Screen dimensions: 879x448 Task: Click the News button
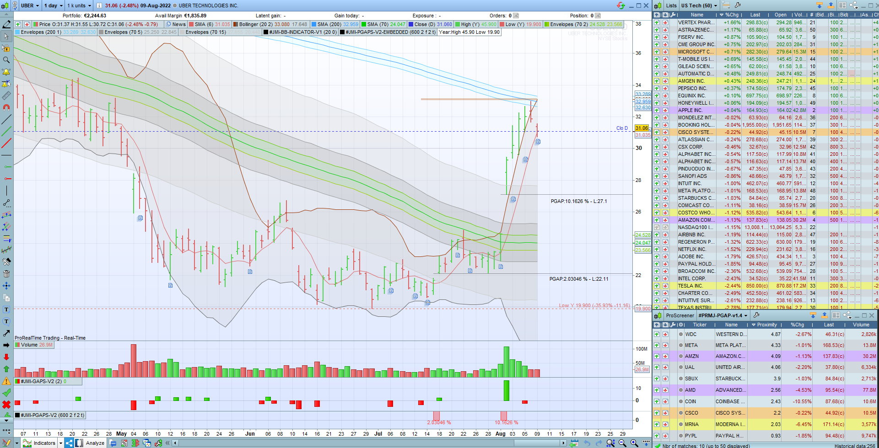point(176,24)
